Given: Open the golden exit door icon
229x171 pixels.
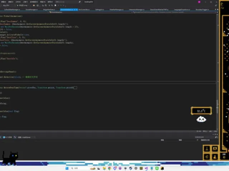Looking at the screenshot, I should pyautogui.click(x=207, y=157).
